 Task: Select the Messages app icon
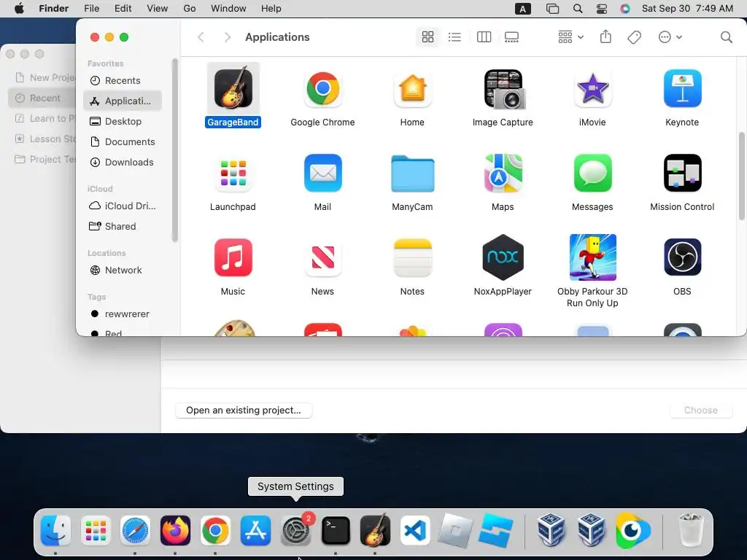click(x=592, y=174)
